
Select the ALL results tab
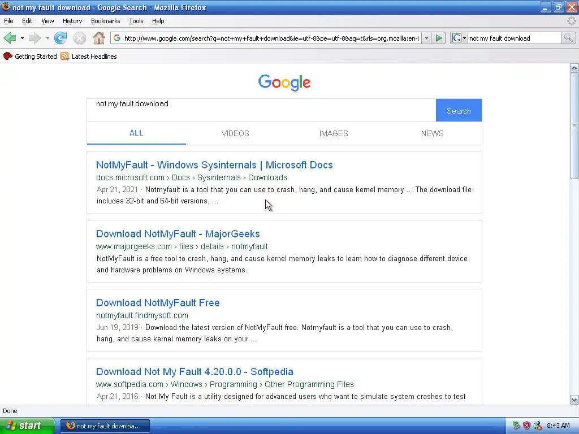coord(136,133)
